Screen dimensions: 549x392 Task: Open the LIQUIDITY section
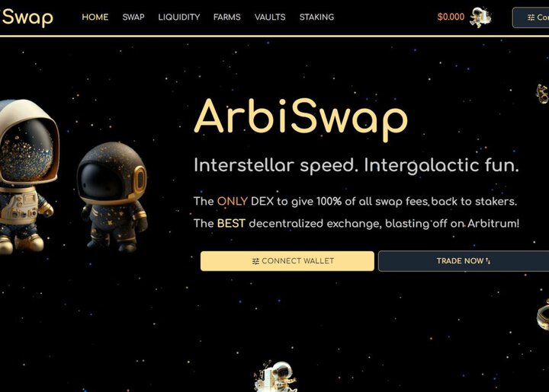pos(179,17)
